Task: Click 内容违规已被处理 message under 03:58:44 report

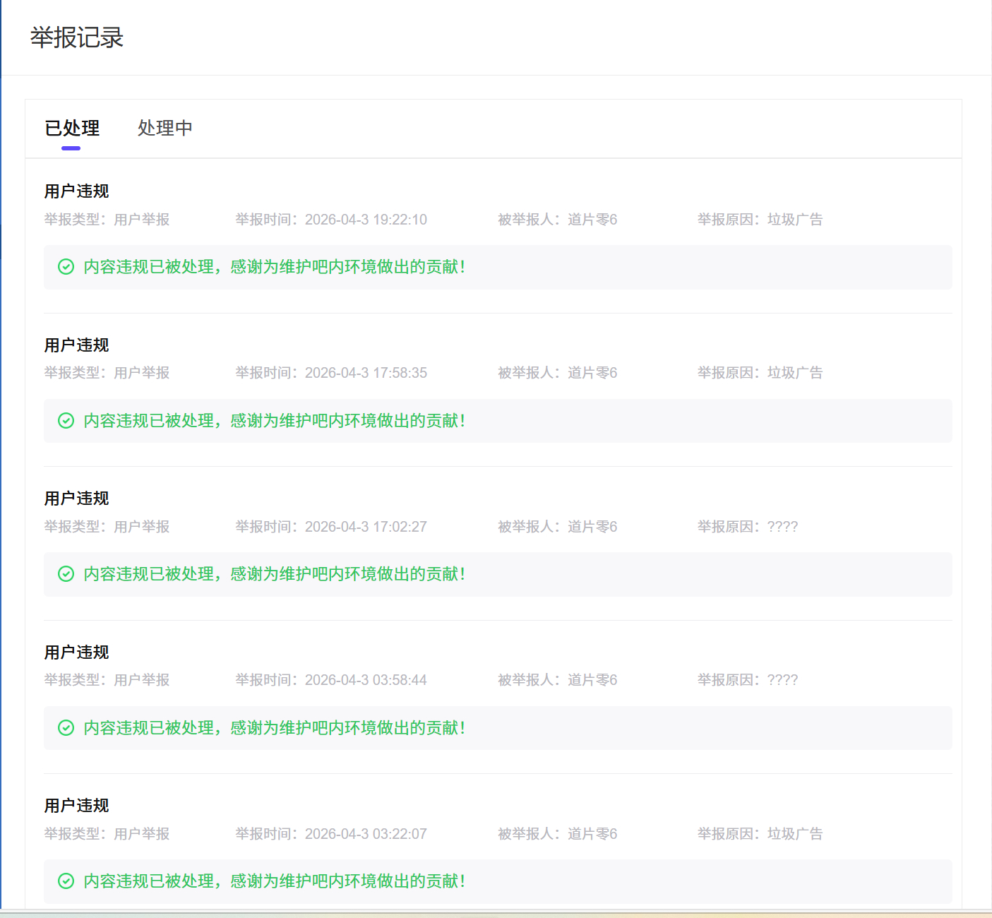Action: coord(275,728)
